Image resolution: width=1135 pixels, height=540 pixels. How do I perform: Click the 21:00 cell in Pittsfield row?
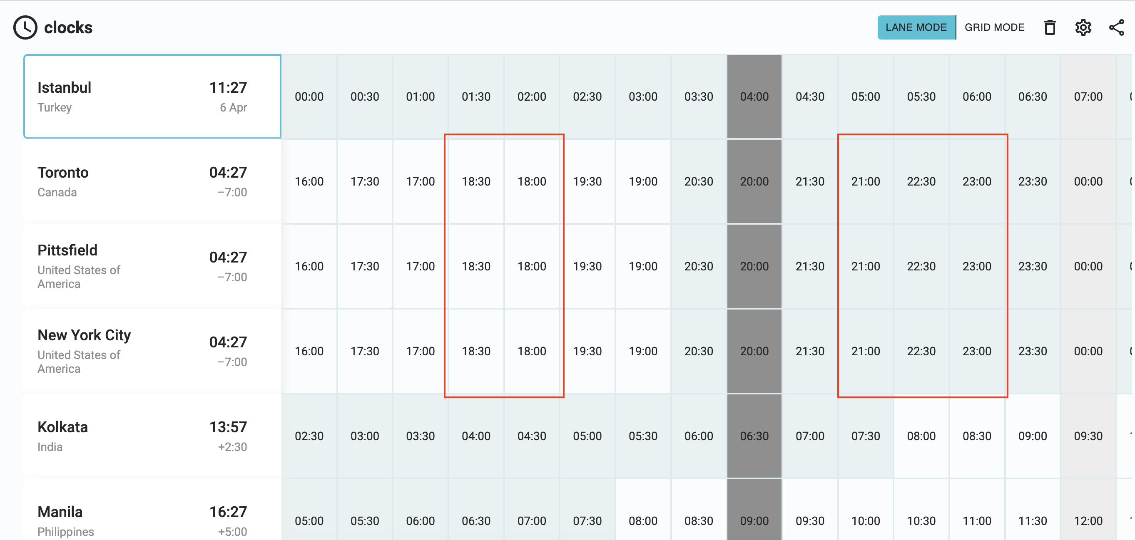(865, 265)
